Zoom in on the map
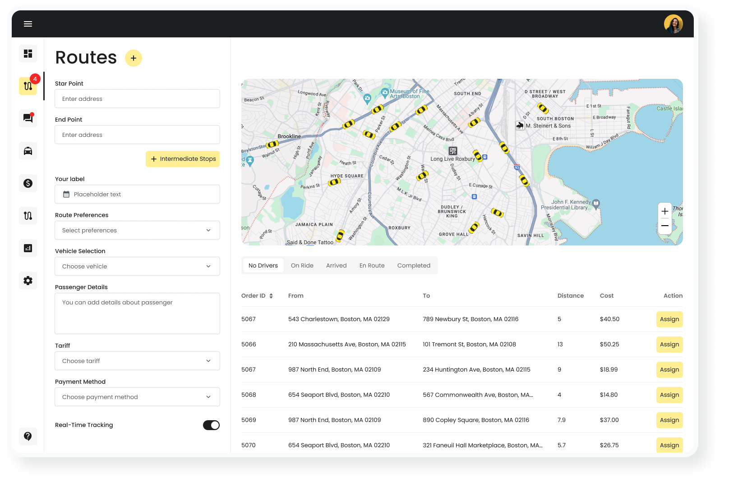738x481 pixels. pyautogui.click(x=665, y=211)
